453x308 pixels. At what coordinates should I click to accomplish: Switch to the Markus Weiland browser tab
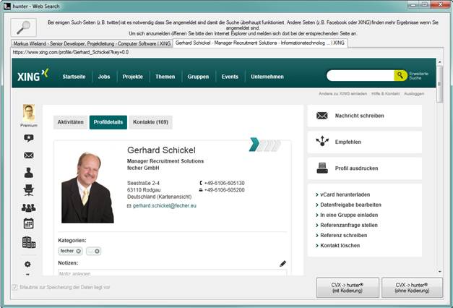(92, 43)
